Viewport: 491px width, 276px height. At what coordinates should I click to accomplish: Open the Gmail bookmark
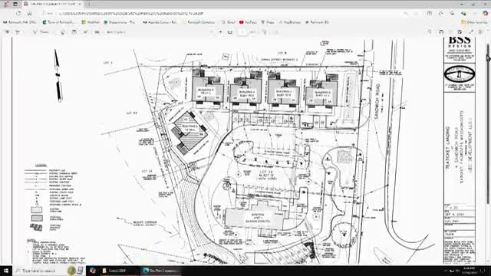tap(229, 22)
